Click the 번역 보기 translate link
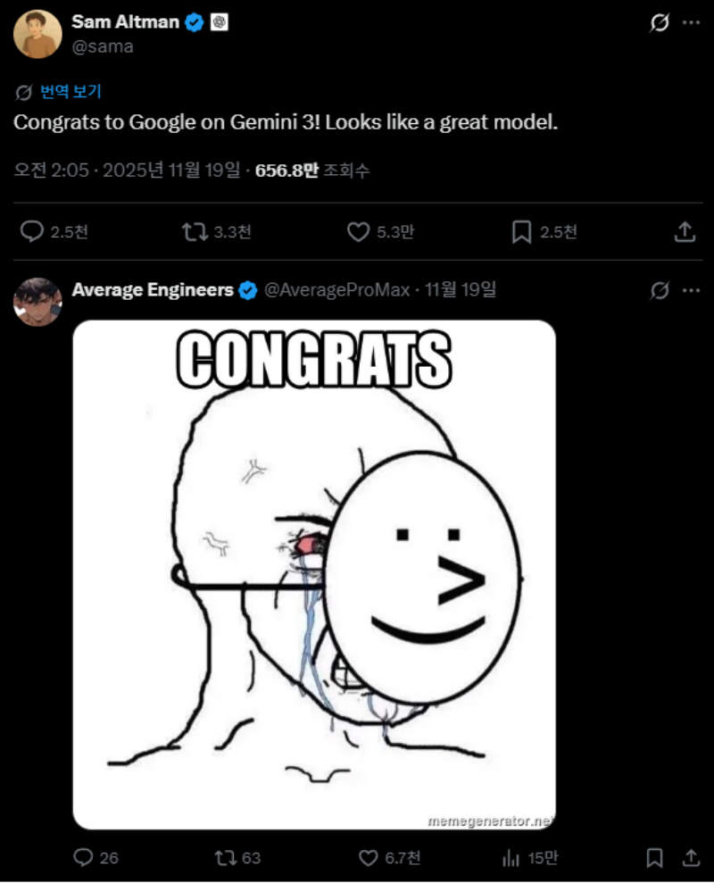The width and height of the screenshot is (714, 883). [71, 91]
